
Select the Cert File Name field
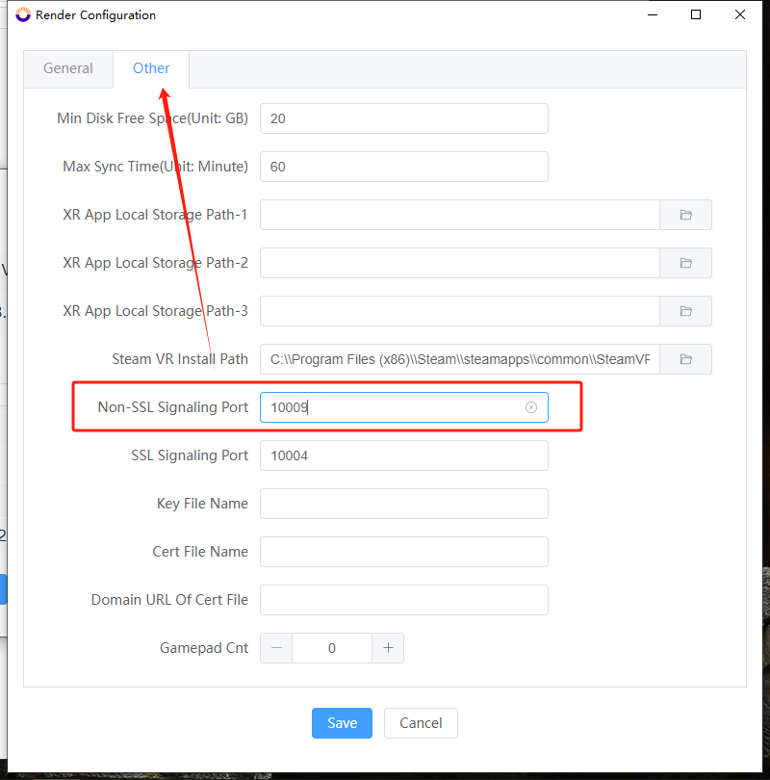point(403,552)
